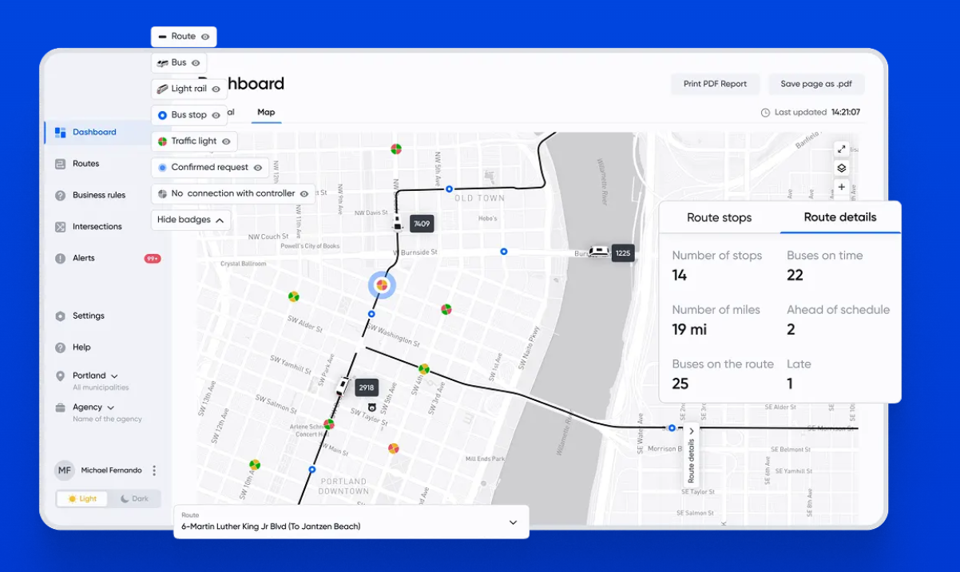Click the zoom in plus icon

click(x=841, y=187)
